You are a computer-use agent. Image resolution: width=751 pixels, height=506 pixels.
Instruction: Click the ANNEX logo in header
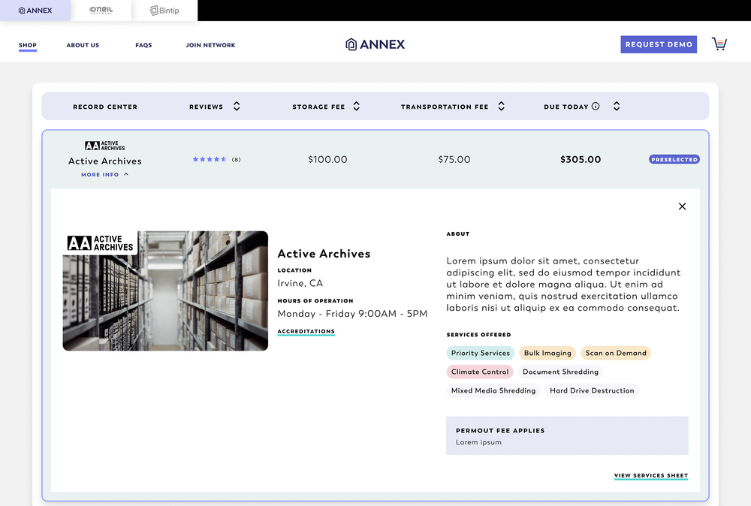pyautogui.click(x=375, y=44)
